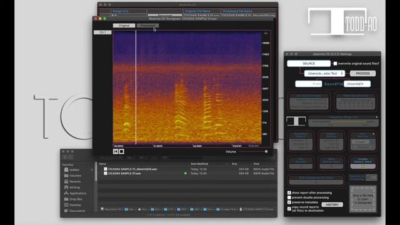
Task: Sort Finder list by Kind column
Action: pyautogui.click(x=256, y=164)
